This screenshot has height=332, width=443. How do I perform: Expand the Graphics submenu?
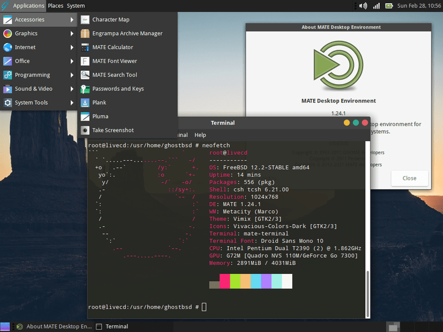[39, 33]
